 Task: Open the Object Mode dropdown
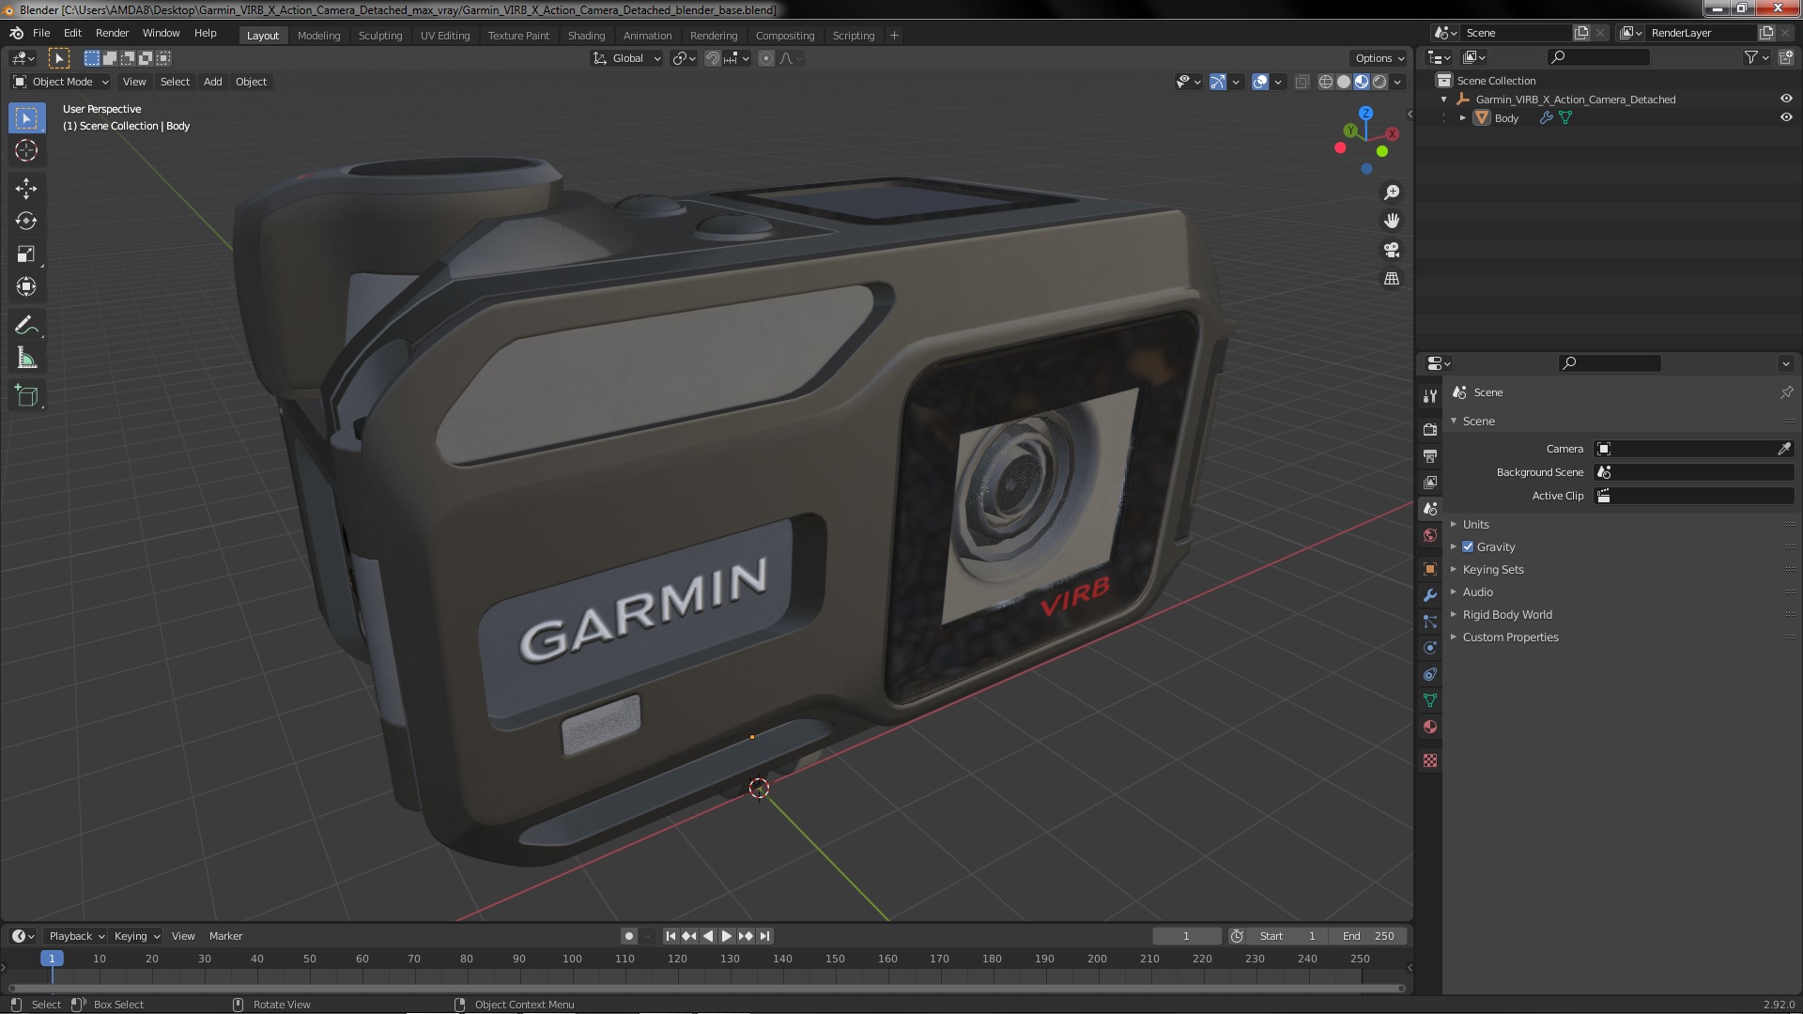coord(61,82)
